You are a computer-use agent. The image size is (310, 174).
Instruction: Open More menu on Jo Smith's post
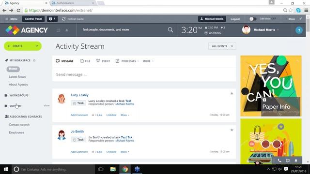(125, 152)
